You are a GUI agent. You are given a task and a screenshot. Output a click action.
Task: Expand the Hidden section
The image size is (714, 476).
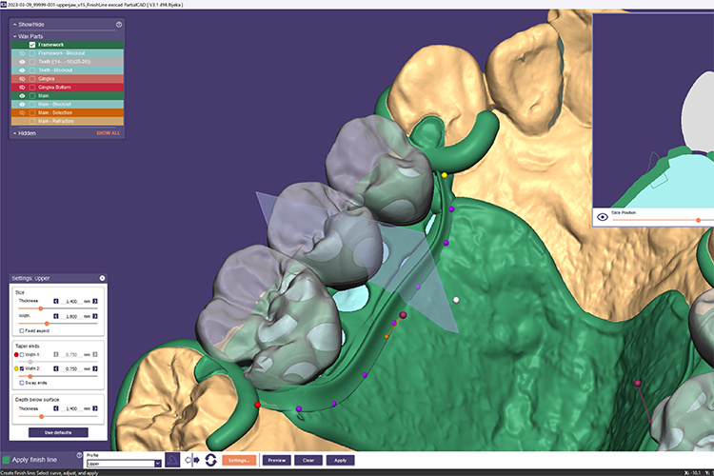tap(14, 133)
